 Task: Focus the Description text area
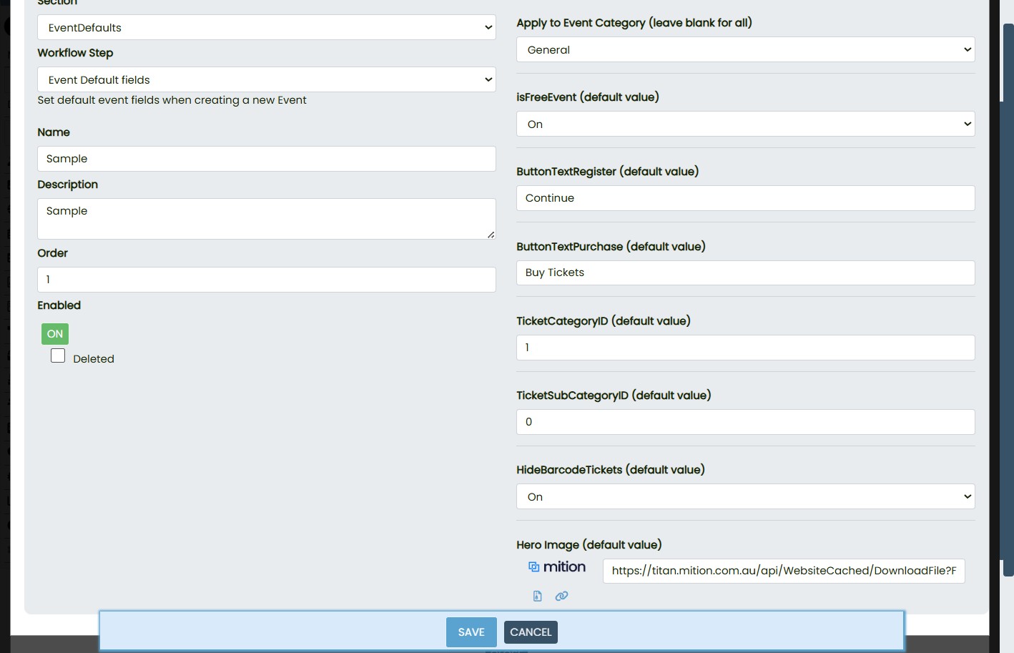(266, 219)
